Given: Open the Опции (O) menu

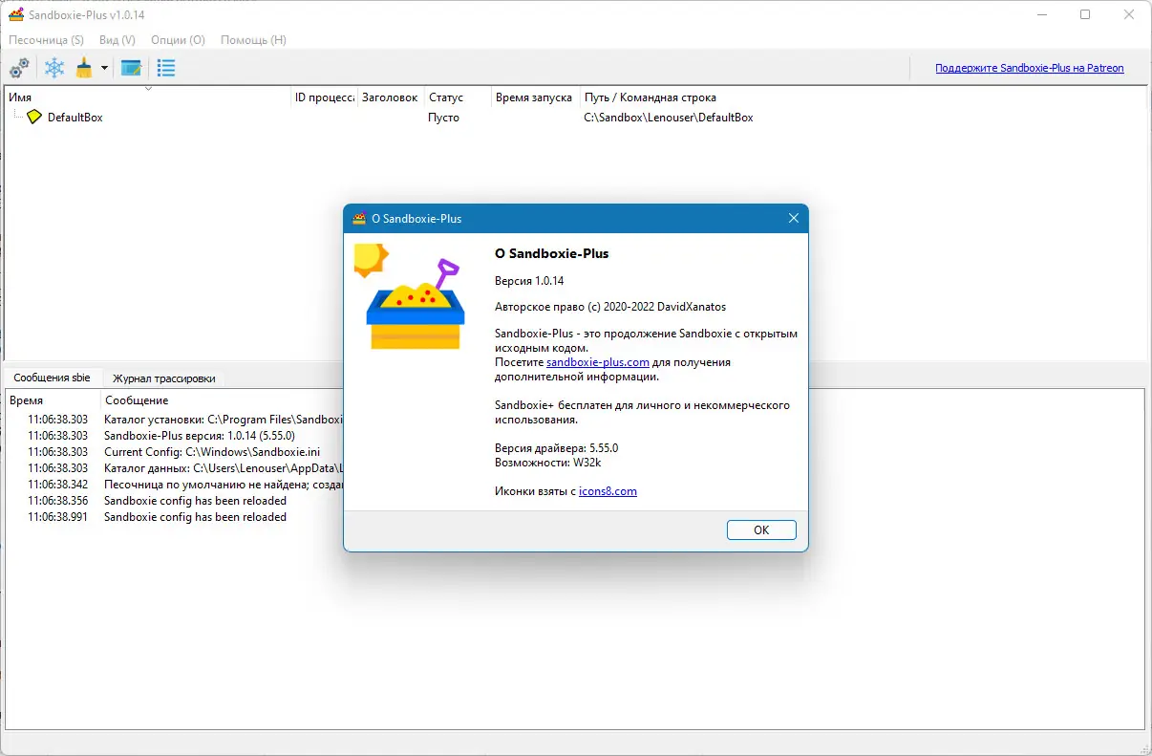Looking at the screenshot, I should click(178, 40).
